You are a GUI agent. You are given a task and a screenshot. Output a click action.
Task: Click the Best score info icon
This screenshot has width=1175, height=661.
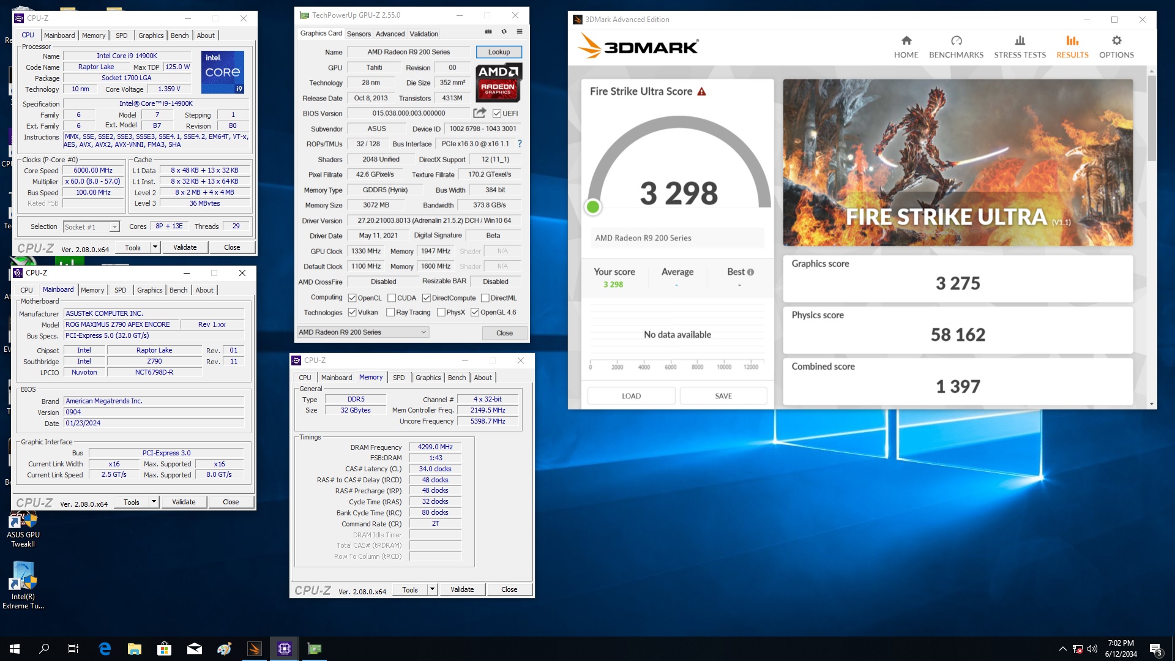pyautogui.click(x=750, y=272)
